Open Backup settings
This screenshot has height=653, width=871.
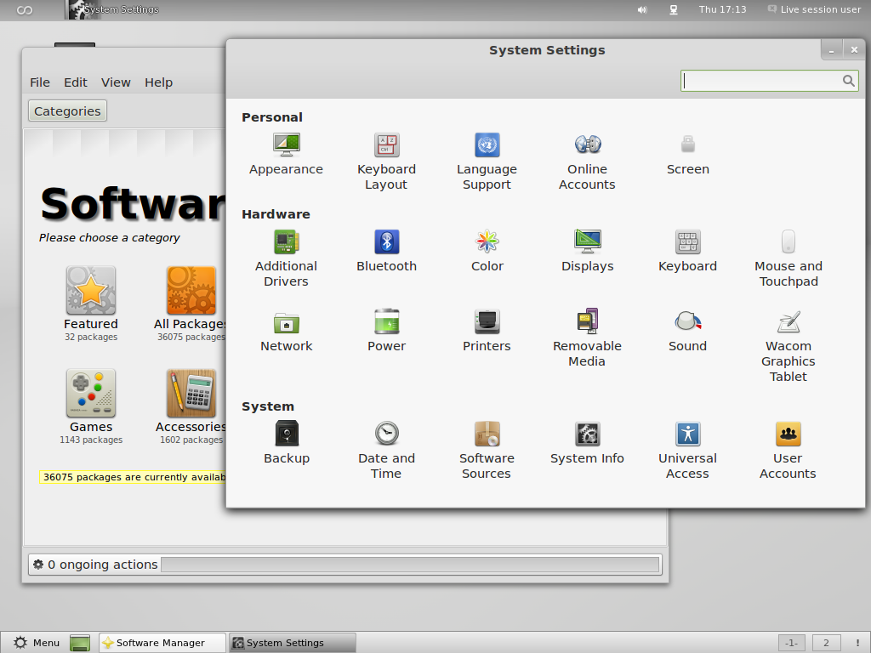click(287, 443)
